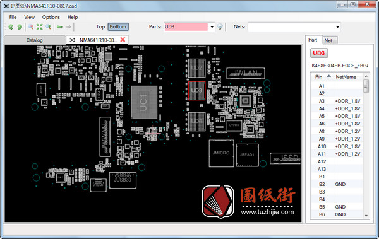Screen dimensions: 379x239
Task: Select pin row A1
Action: click(337, 86)
